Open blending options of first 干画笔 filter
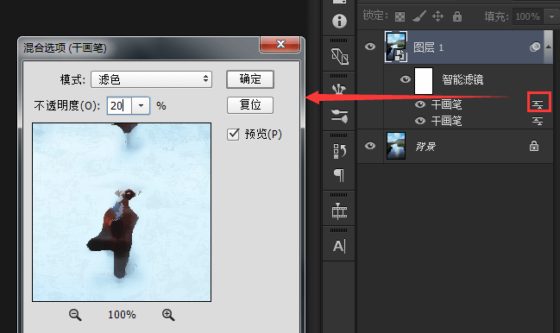Screen dimensions: 560x333 tap(538, 104)
